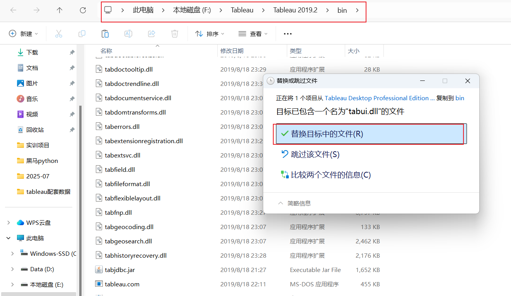Open 视频 in the sidebar
511x296 pixels.
click(x=32, y=114)
